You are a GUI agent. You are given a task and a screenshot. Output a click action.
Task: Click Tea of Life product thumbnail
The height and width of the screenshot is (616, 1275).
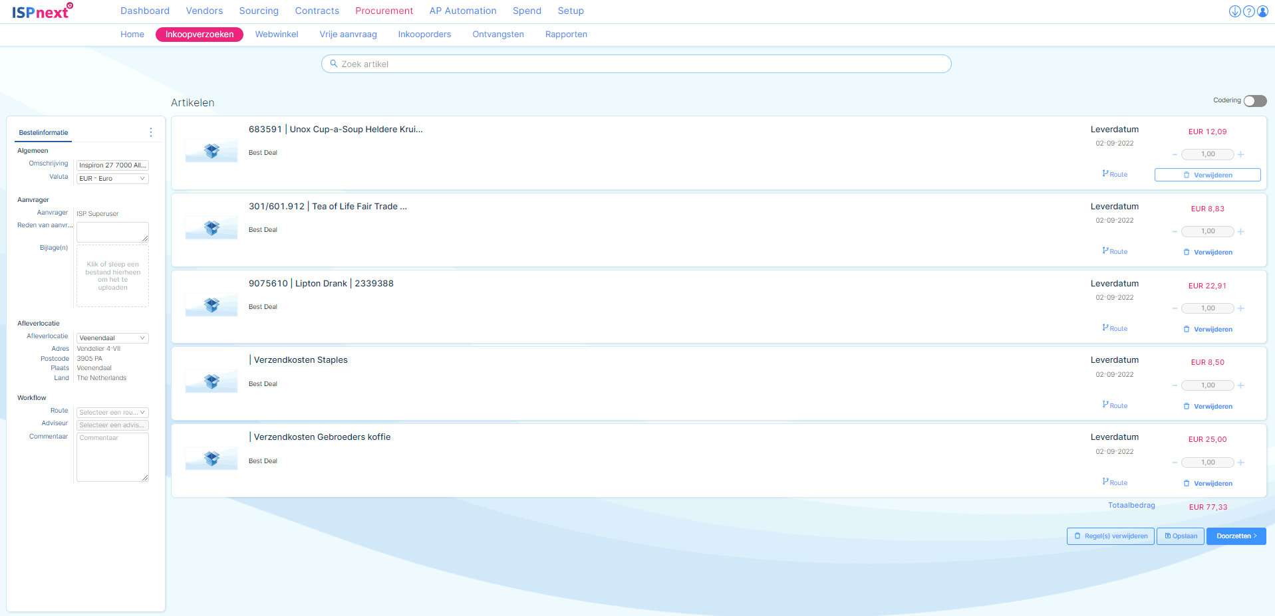(212, 228)
